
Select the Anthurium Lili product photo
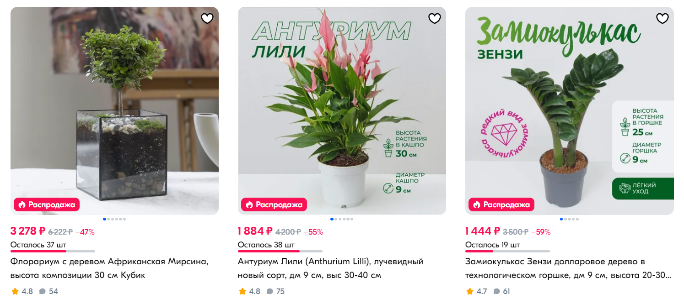pyautogui.click(x=342, y=111)
